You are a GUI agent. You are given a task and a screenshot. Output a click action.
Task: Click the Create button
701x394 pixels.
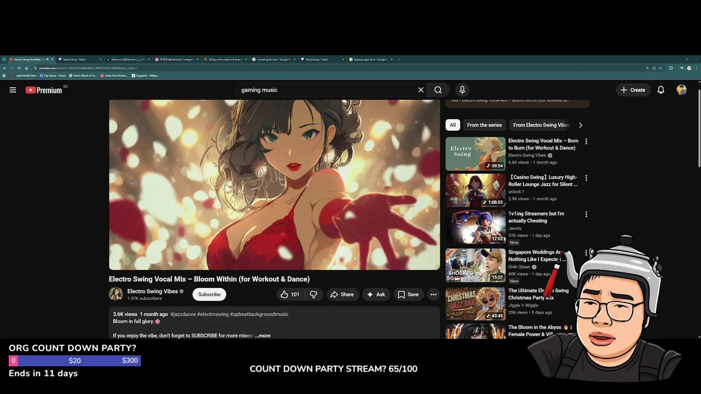(633, 90)
